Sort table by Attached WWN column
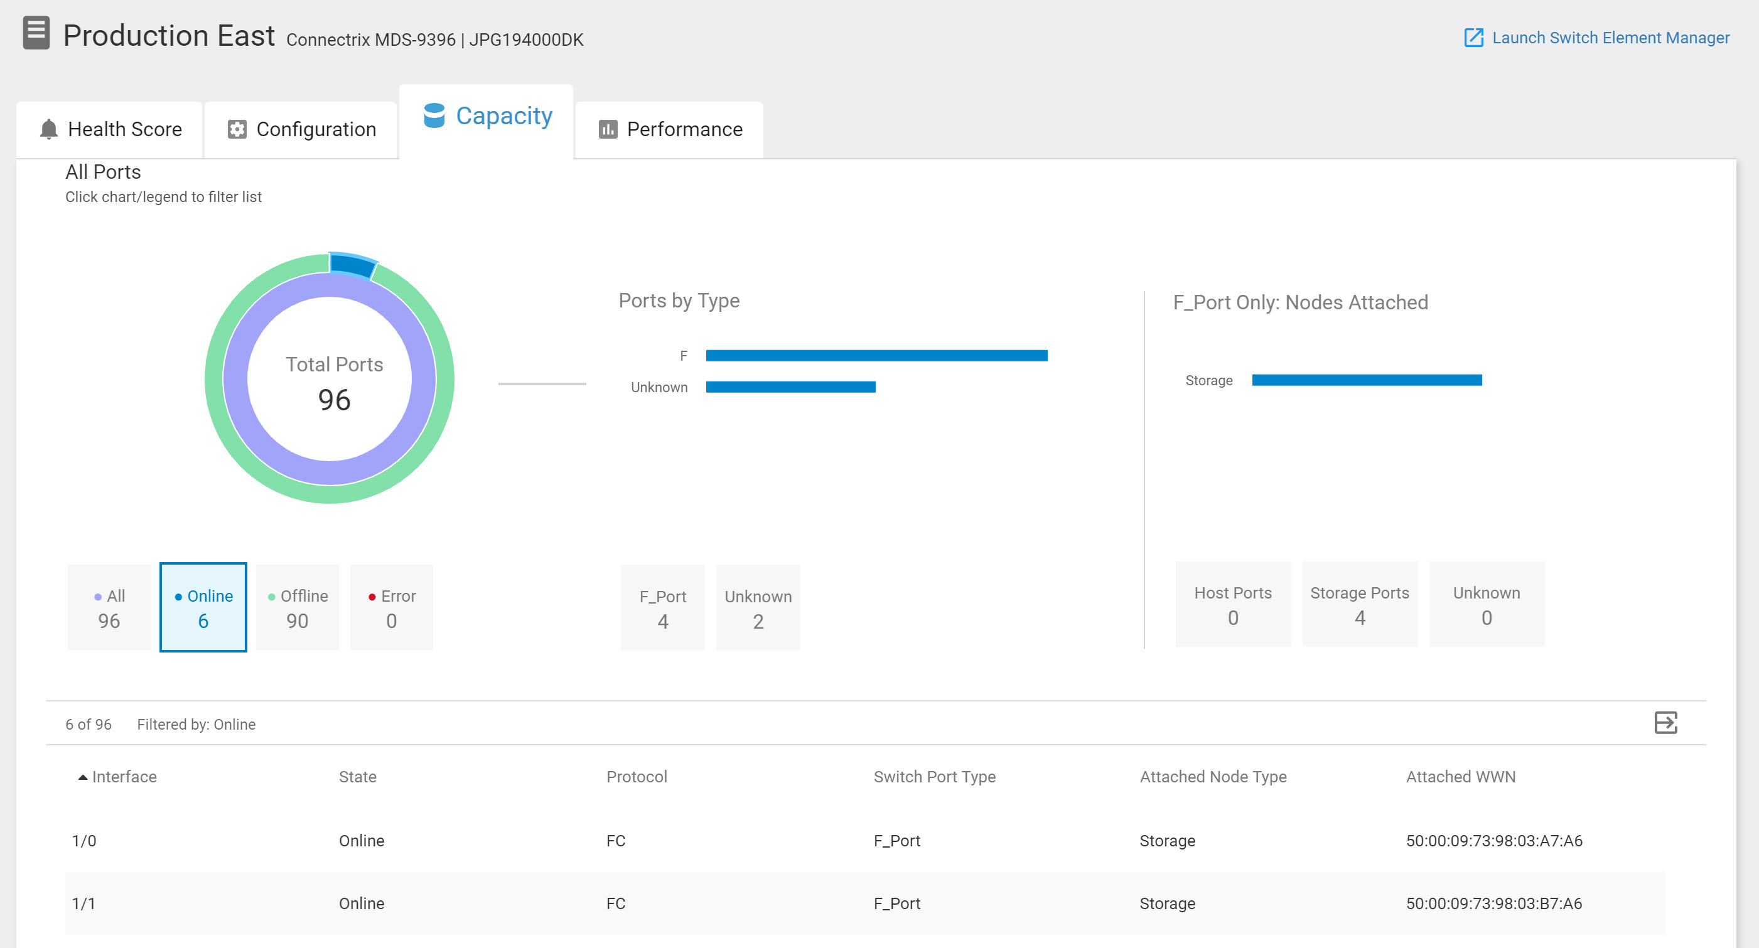The height and width of the screenshot is (948, 1759). pos(1461,777)
